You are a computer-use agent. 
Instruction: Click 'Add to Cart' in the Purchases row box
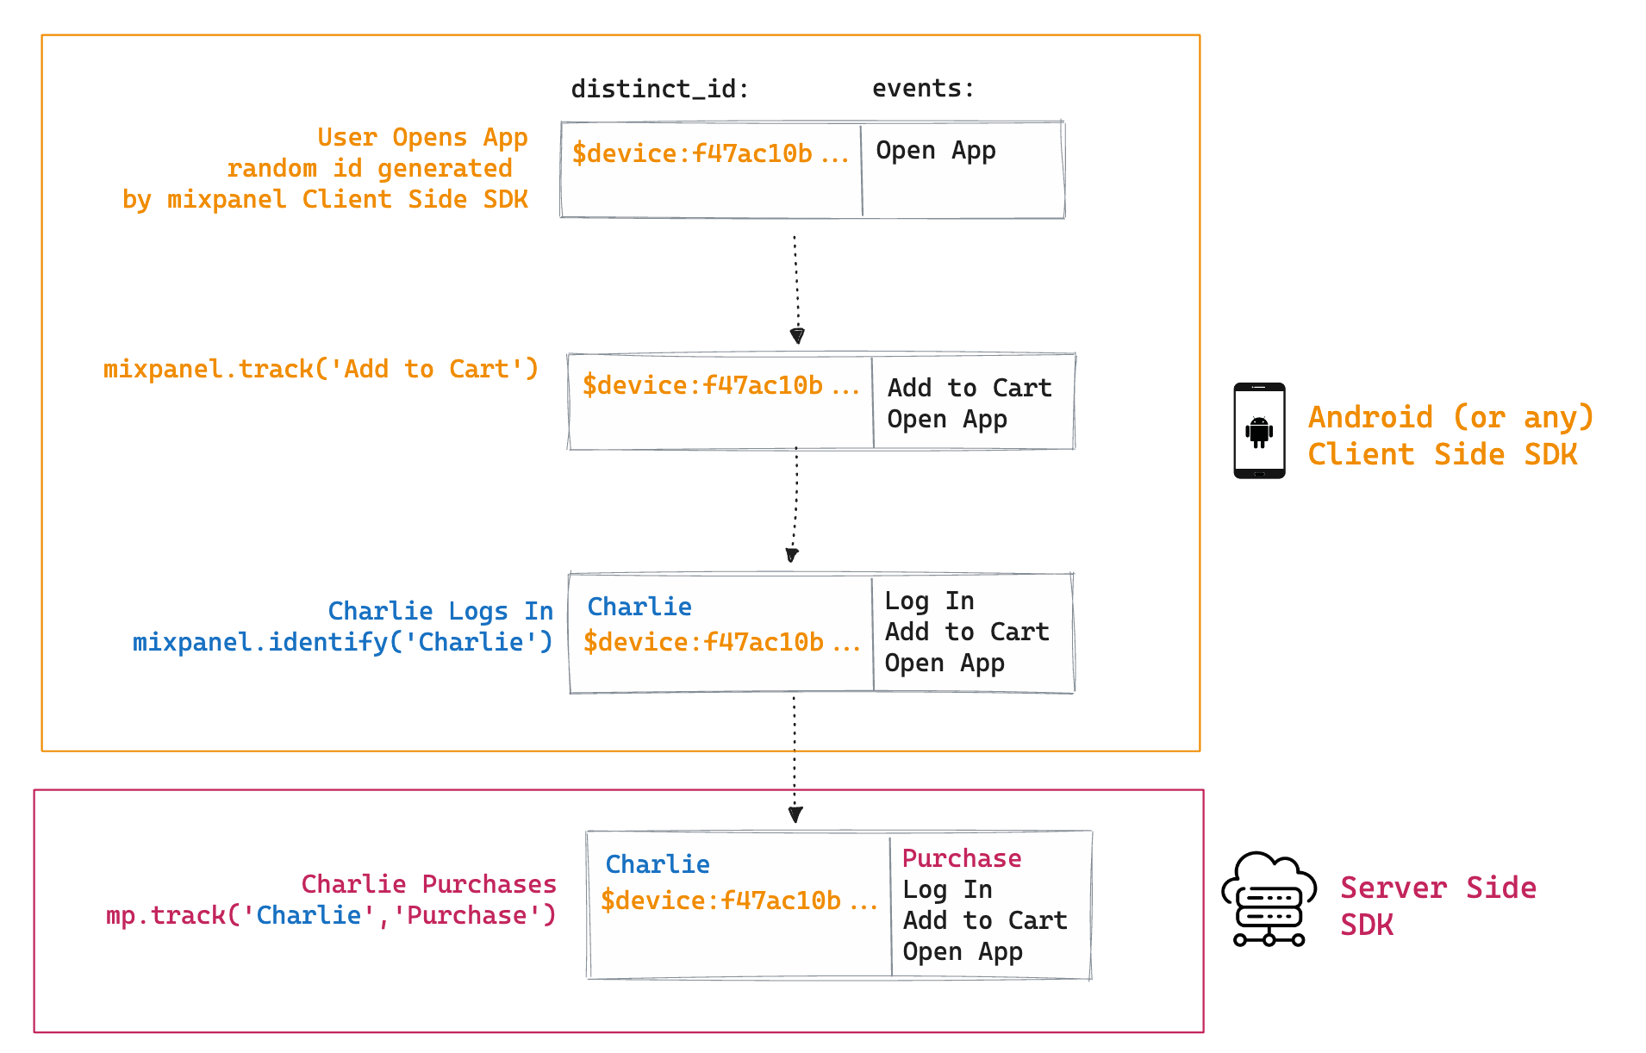coord(985,920)
